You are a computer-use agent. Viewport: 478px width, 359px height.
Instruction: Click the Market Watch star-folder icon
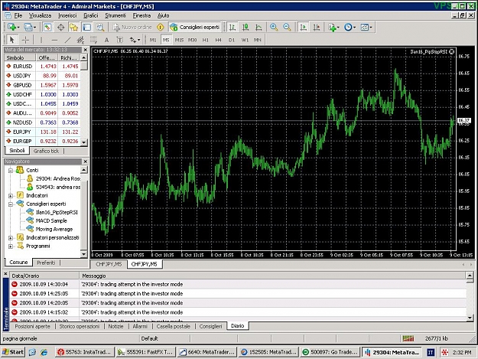(73, 27)
